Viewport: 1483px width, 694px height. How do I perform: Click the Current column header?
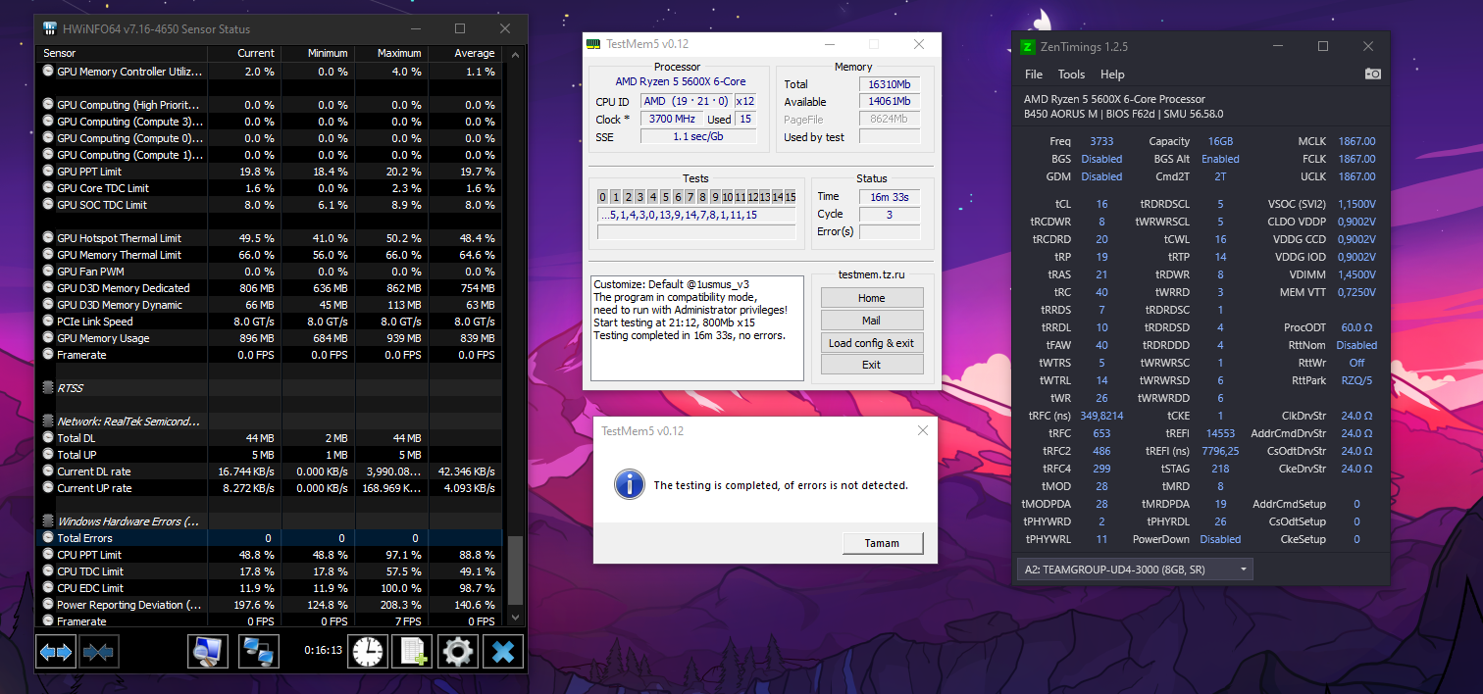[x=244, y=53]
